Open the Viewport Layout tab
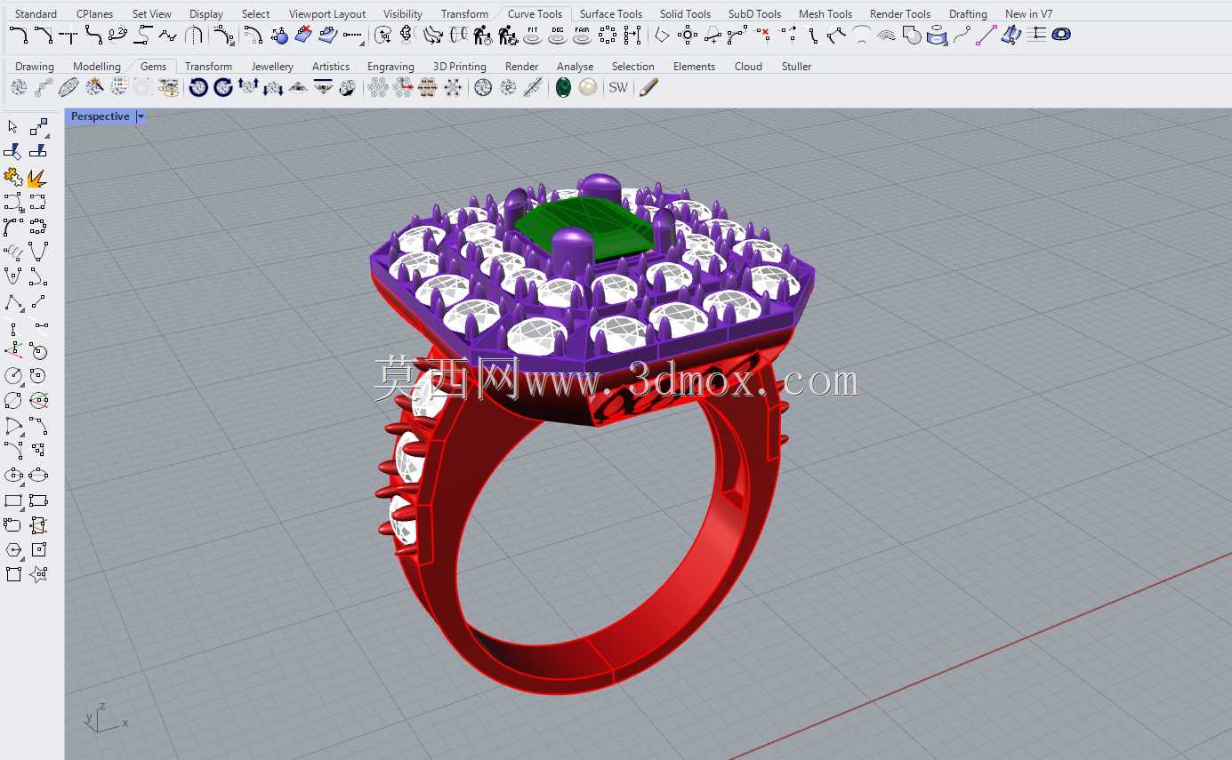Viewport: 1232px width, 760px height. tap(327, 14)
